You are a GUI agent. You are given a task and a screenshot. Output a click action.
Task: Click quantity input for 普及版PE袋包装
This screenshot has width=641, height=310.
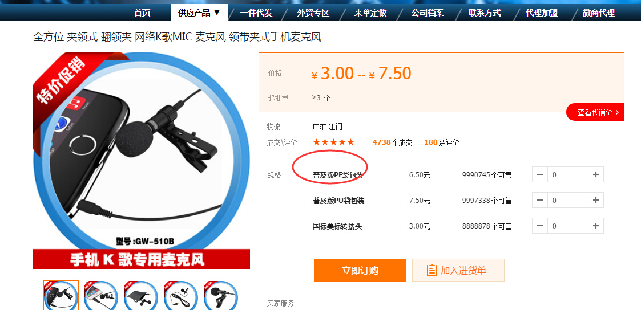[x=568, y=174]
